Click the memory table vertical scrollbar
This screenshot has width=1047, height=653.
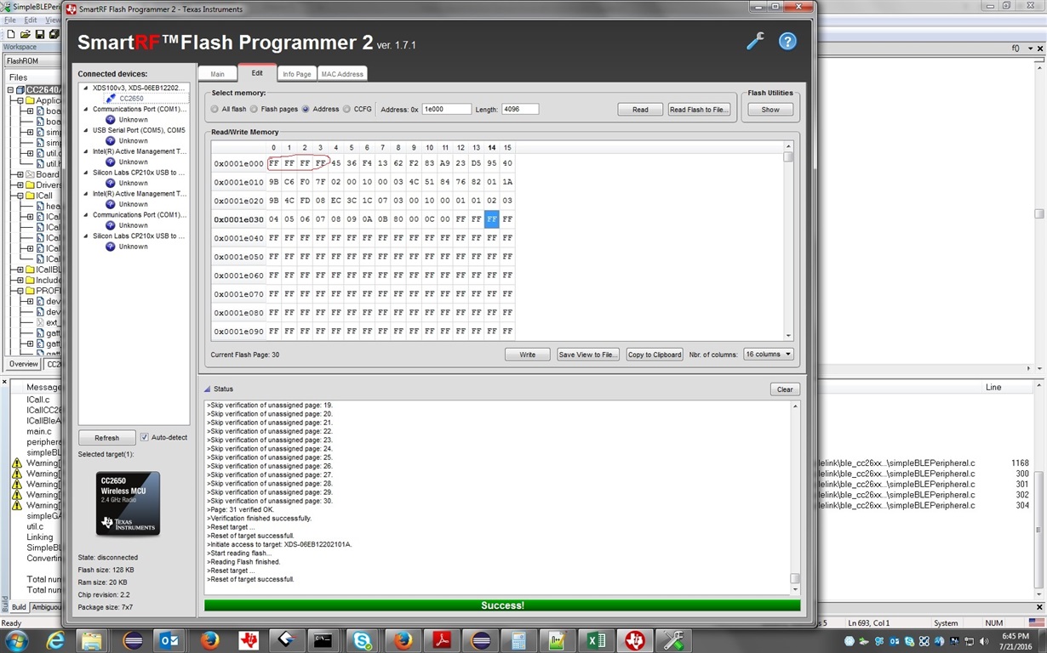(x=788, y=241)
